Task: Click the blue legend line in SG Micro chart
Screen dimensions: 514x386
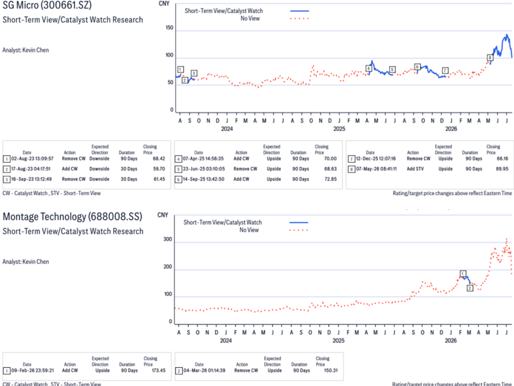Action: tap(299, 11)
